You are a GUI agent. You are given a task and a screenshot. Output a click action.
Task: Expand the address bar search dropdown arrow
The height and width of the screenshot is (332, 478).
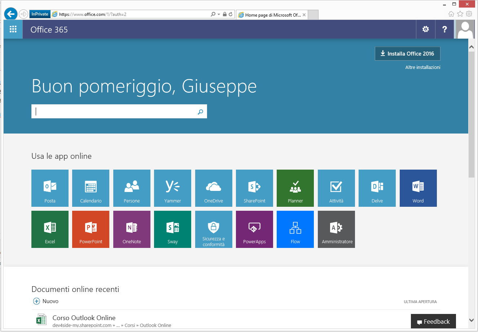[219, 14]
